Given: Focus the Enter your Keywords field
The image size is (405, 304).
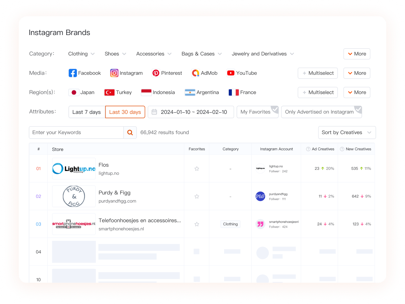Looking at the screenshot, I should (x=76, y=133).
